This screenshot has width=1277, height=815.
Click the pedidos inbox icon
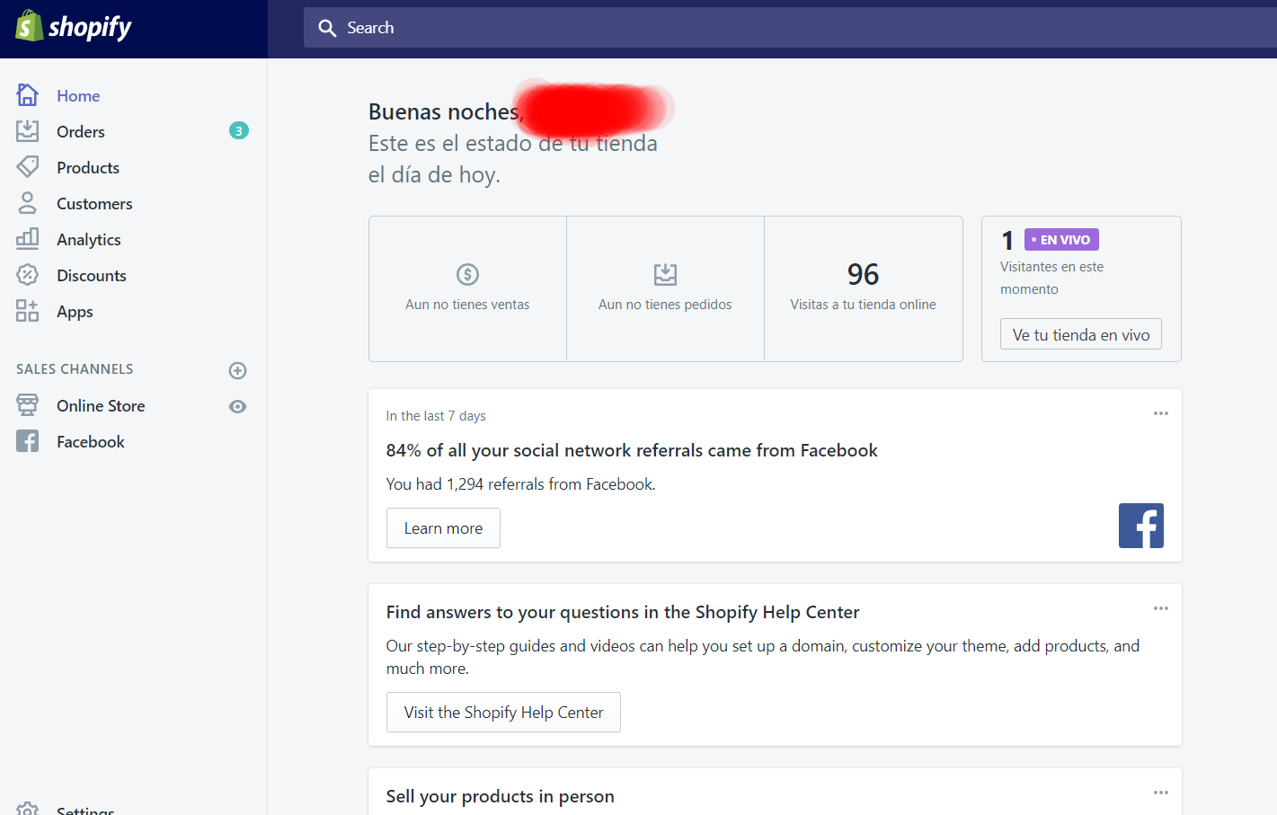click(665, 274)
